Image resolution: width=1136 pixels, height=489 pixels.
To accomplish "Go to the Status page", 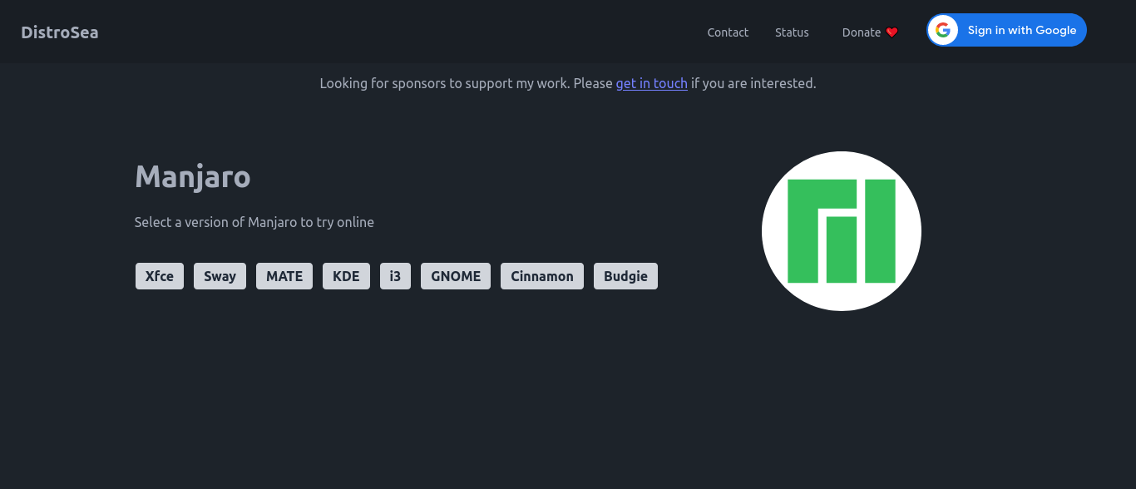I will [792, 32].
